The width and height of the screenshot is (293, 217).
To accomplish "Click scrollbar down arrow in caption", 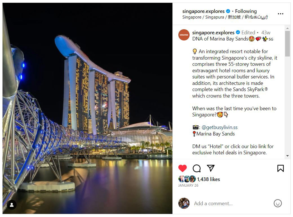I will click(x=287, y=156).
